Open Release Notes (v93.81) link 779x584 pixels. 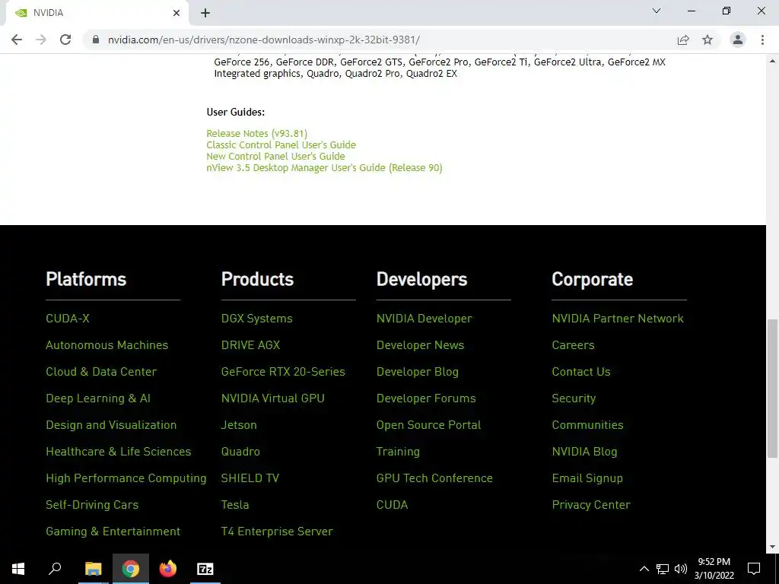coord(257,134)
